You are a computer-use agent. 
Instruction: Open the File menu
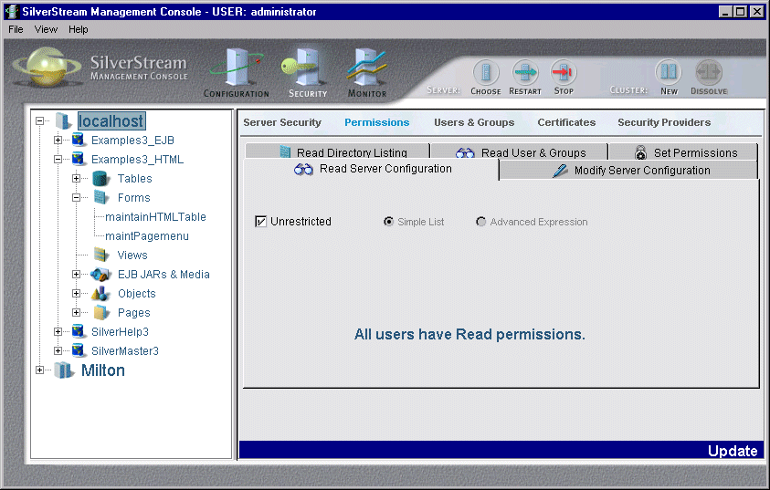16,29
